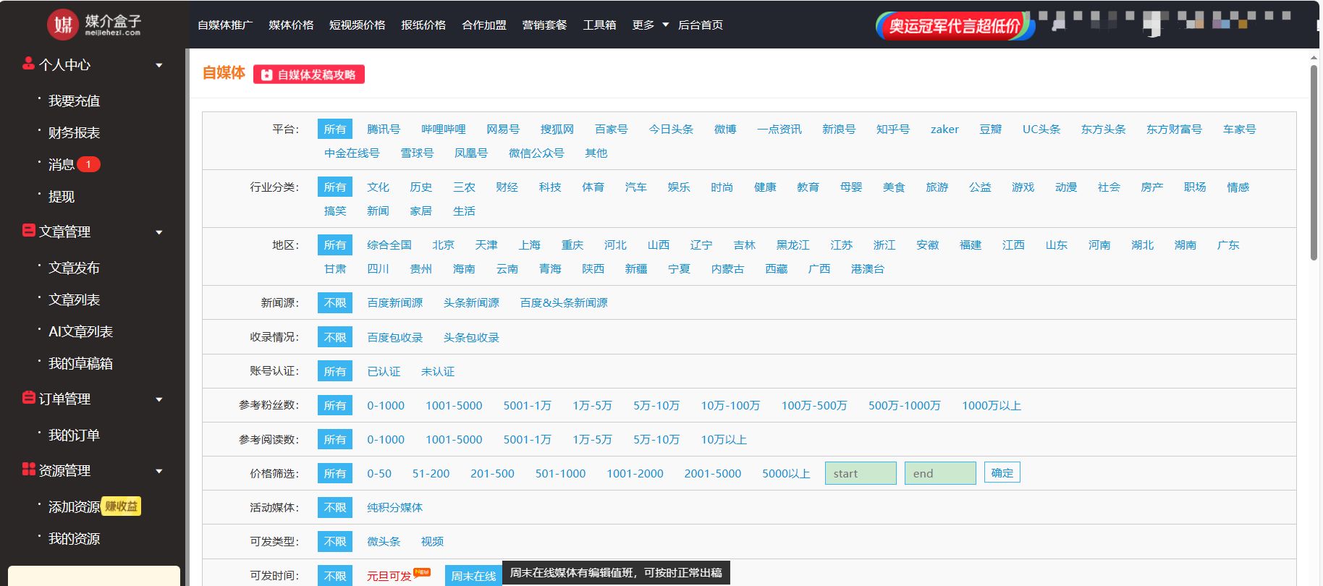Open the 合作加盟 menu item
The height and width of the screenshot is (586, 1323).
(x=484, y=25)
